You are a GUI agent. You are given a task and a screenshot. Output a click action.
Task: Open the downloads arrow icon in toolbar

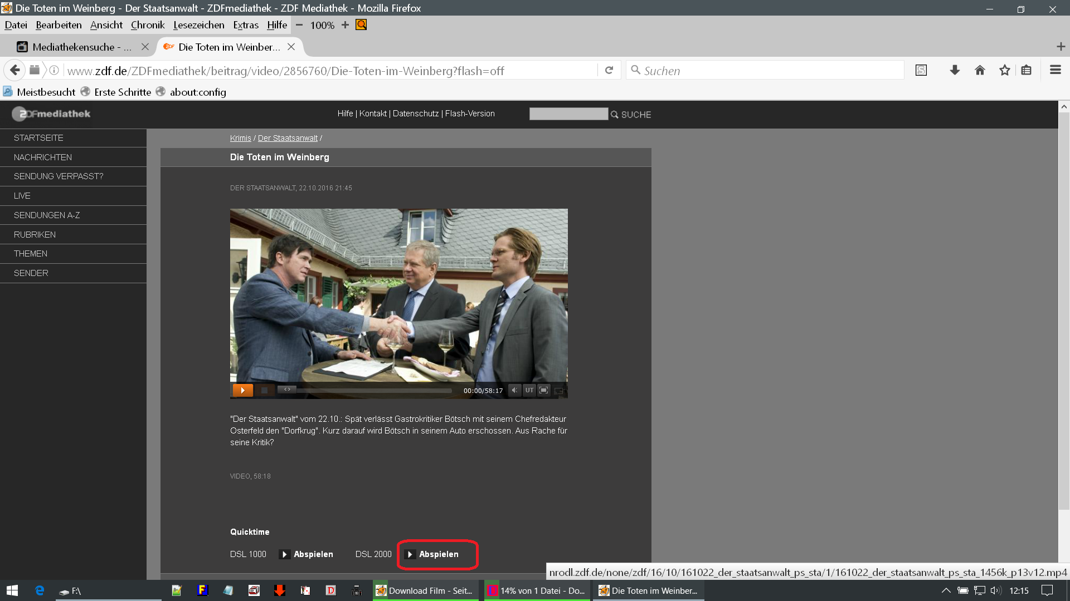[x=955, y=70]
